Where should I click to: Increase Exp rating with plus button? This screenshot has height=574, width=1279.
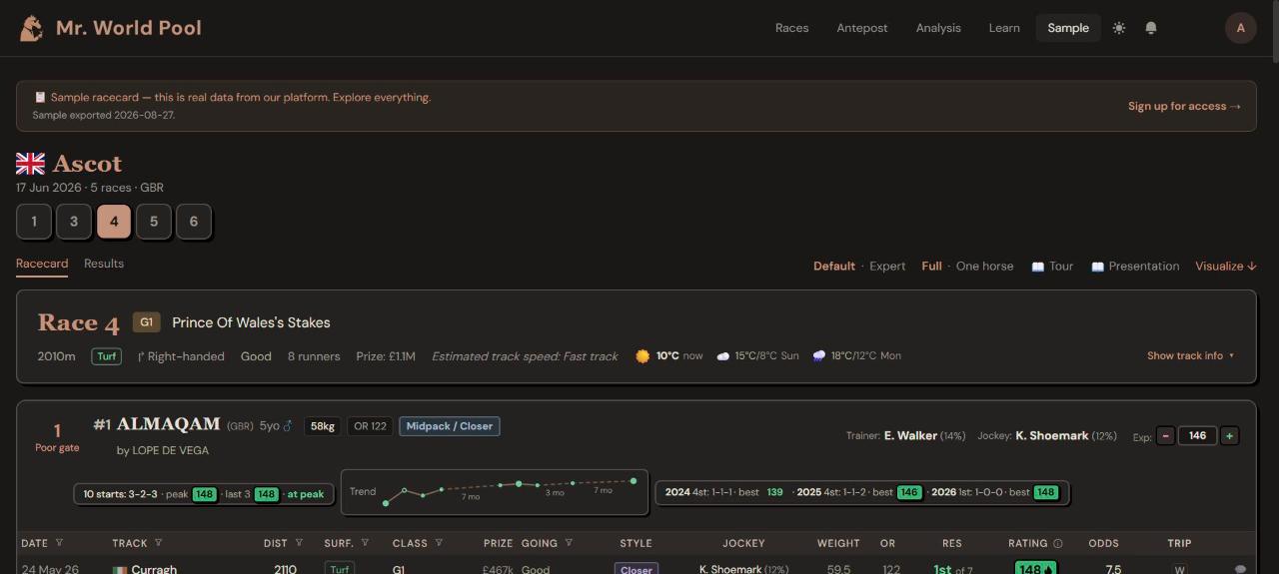[x=1230, y=435]
